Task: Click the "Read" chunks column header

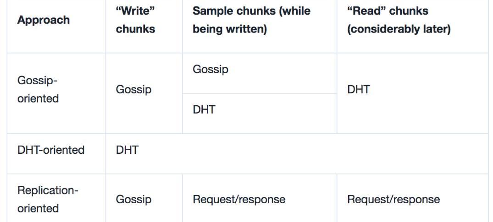Action: click(399, 20)
